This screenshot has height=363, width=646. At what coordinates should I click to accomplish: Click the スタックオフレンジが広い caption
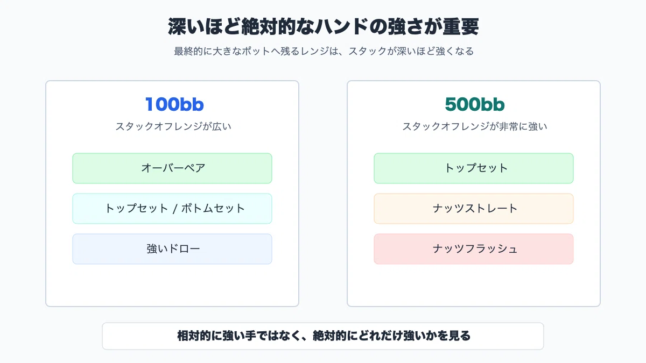173,127
